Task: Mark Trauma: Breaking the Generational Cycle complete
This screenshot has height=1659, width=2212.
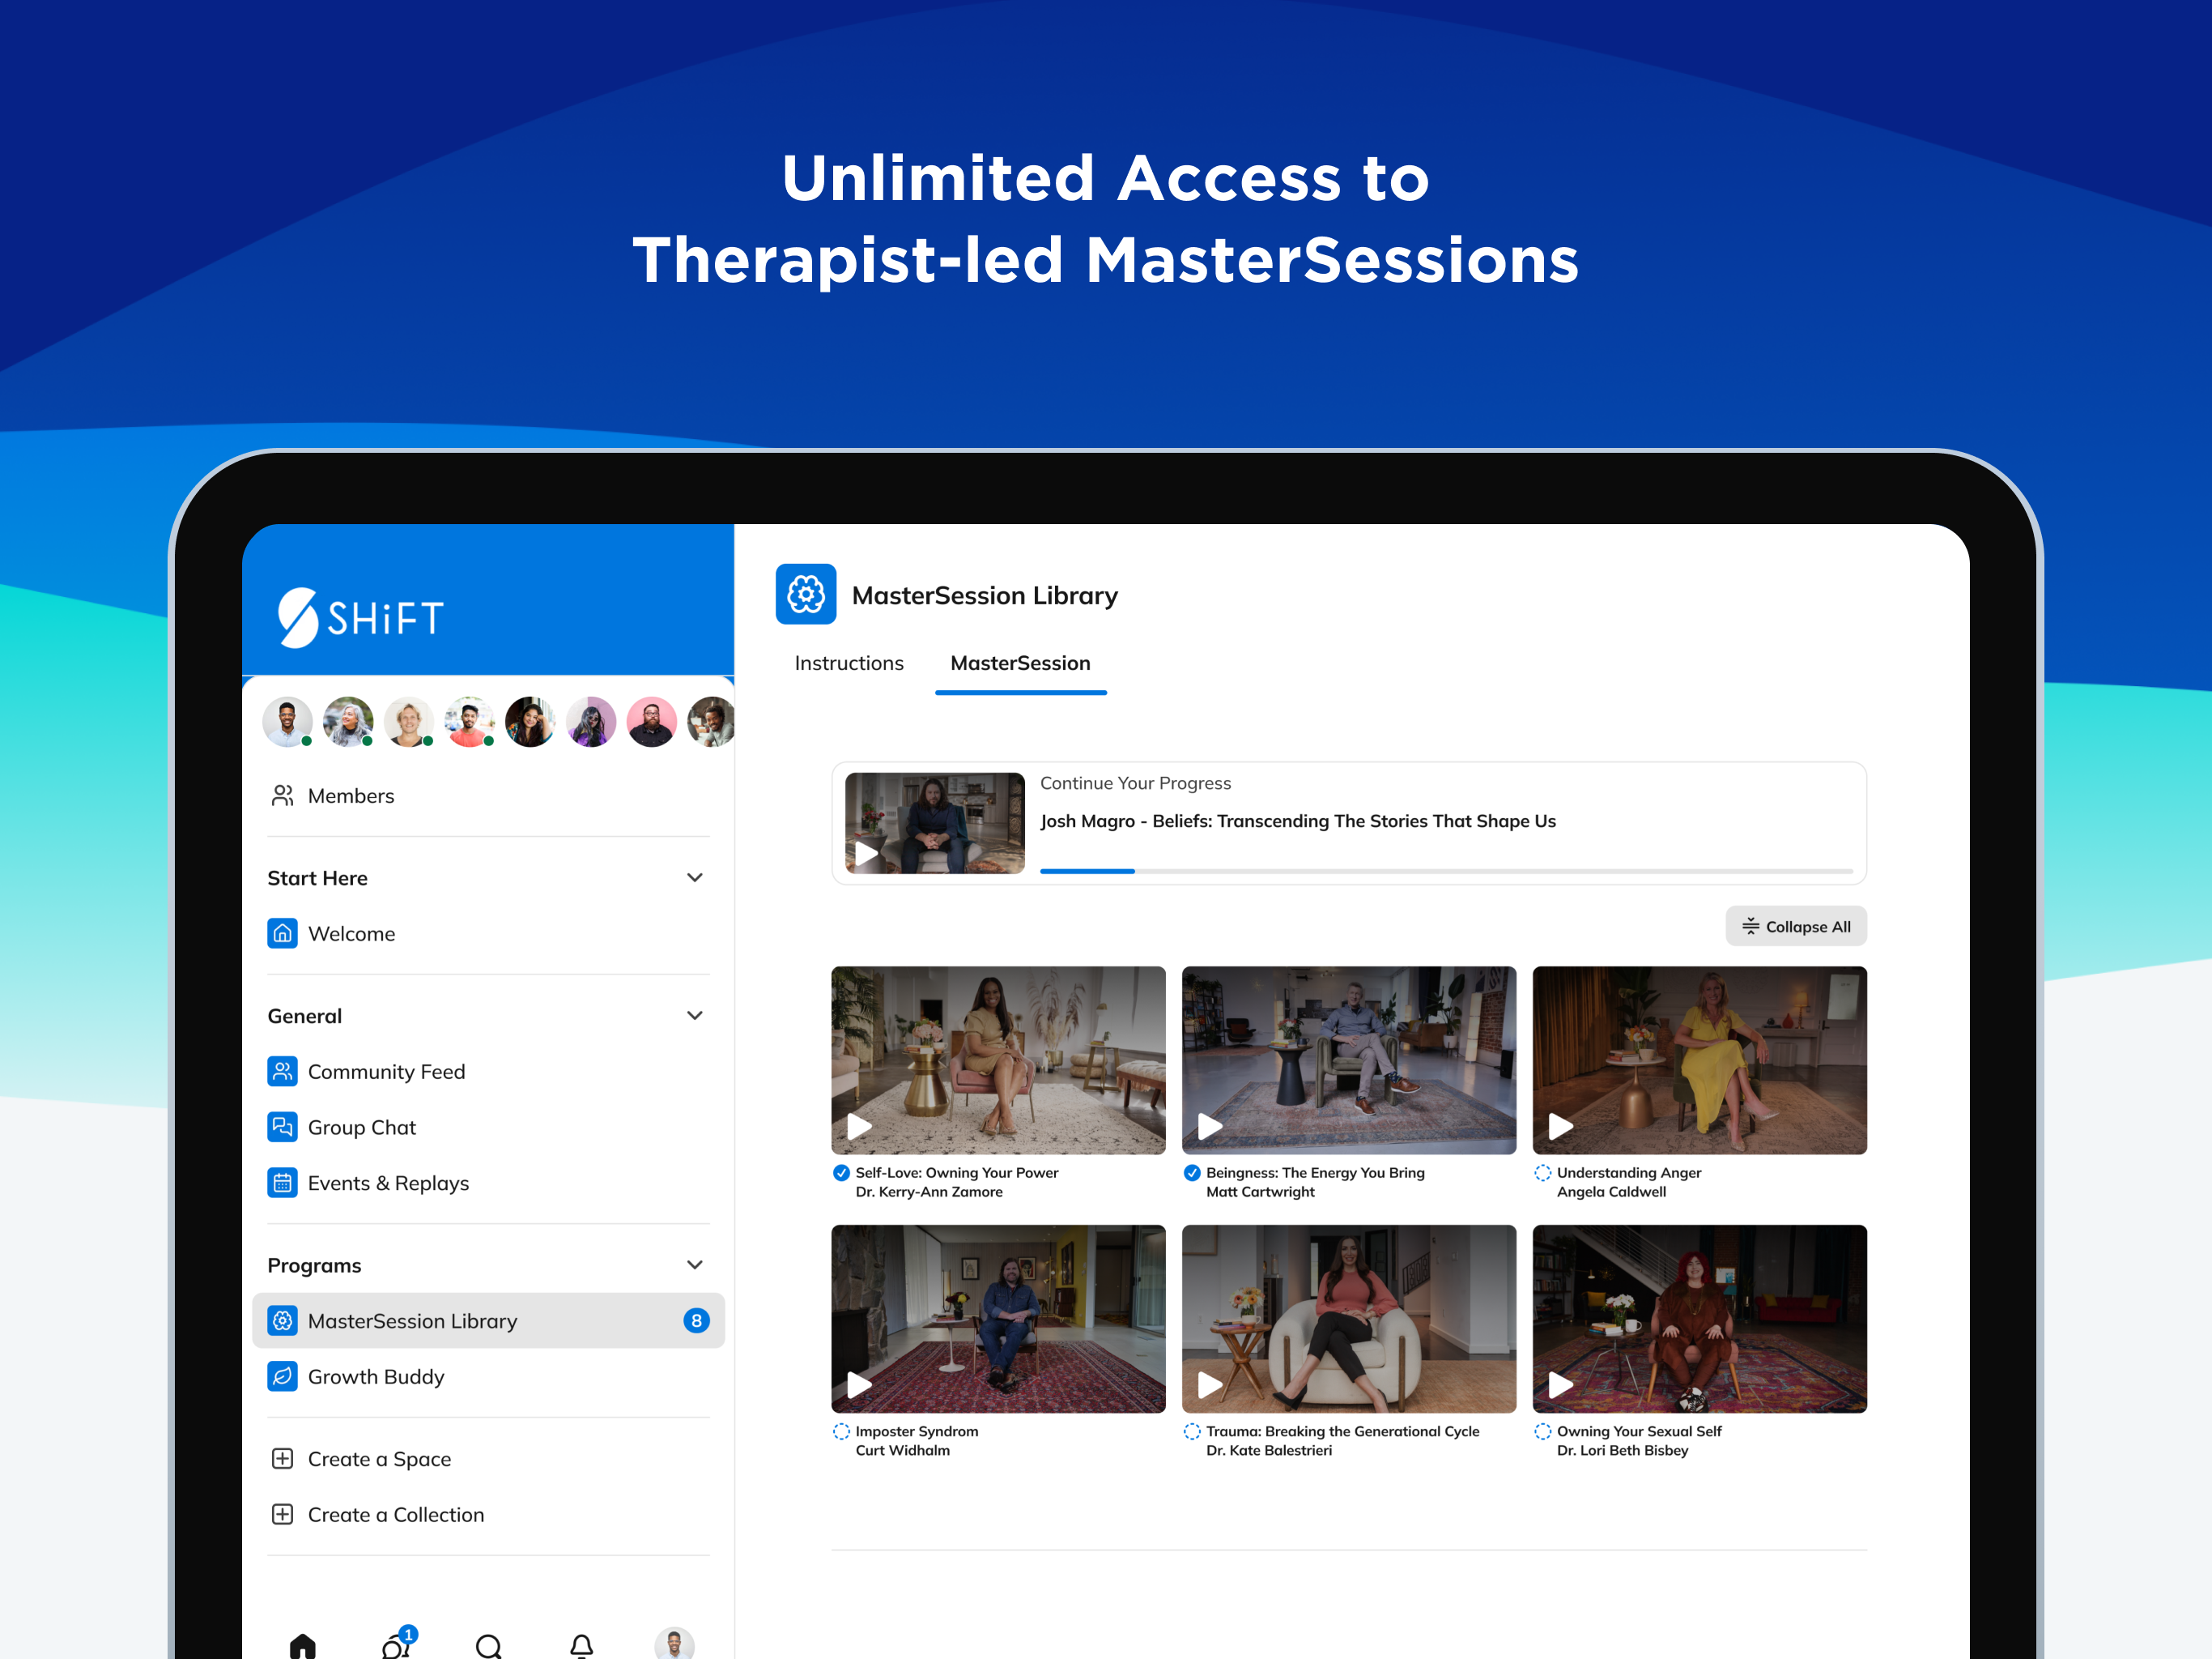Action: pyautogui.click(x=1192, y=1432)
